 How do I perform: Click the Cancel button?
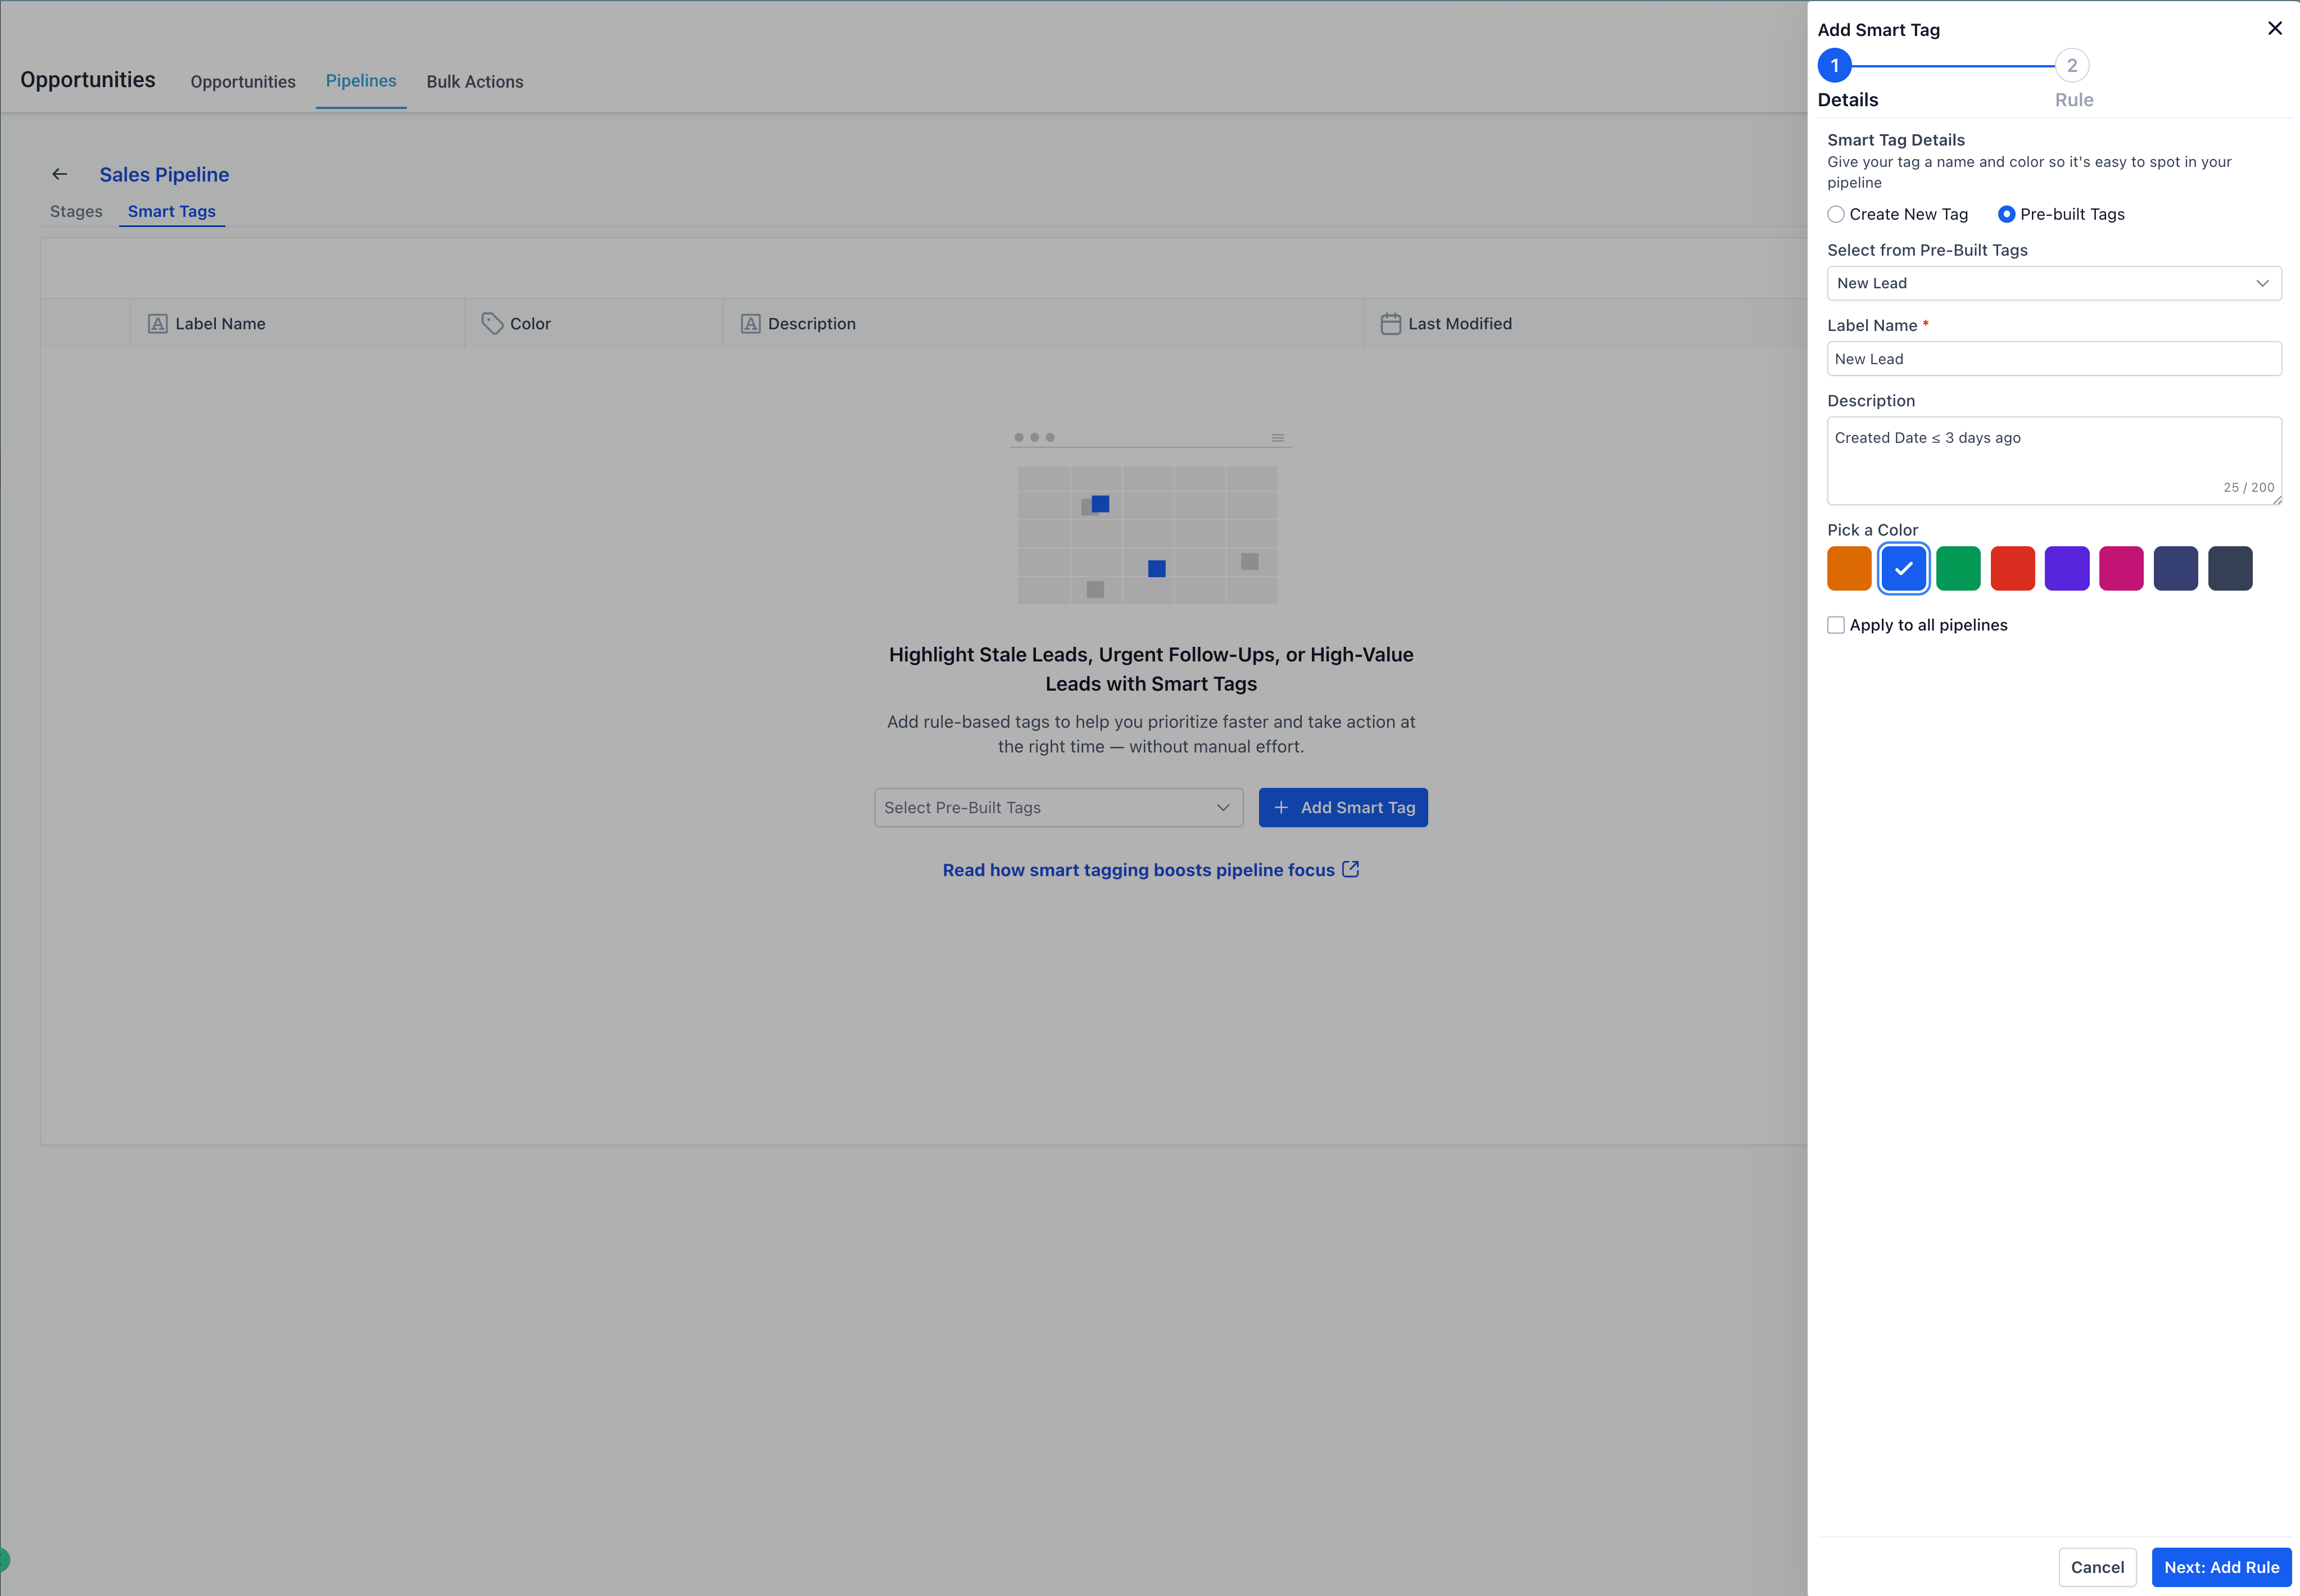(x=2097, y=1567)
